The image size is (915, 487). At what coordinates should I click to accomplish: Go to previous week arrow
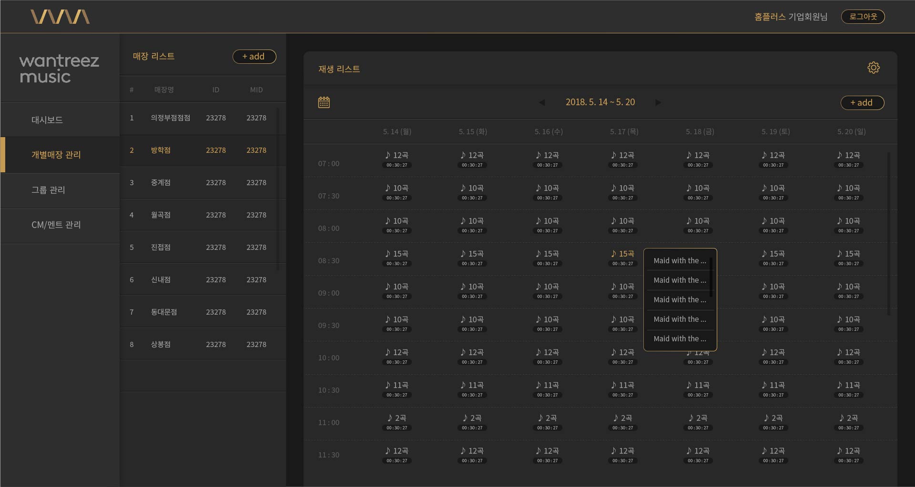point(542,102)
